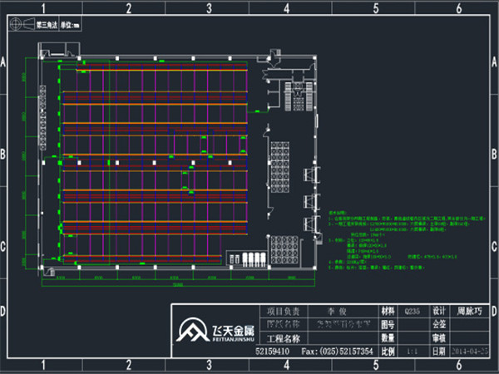Image resolution: width=499 pixels, height=374 pixels.
Task: Click the Q235 material value cell
Action: pyautogui.click(x=412, y=310)
